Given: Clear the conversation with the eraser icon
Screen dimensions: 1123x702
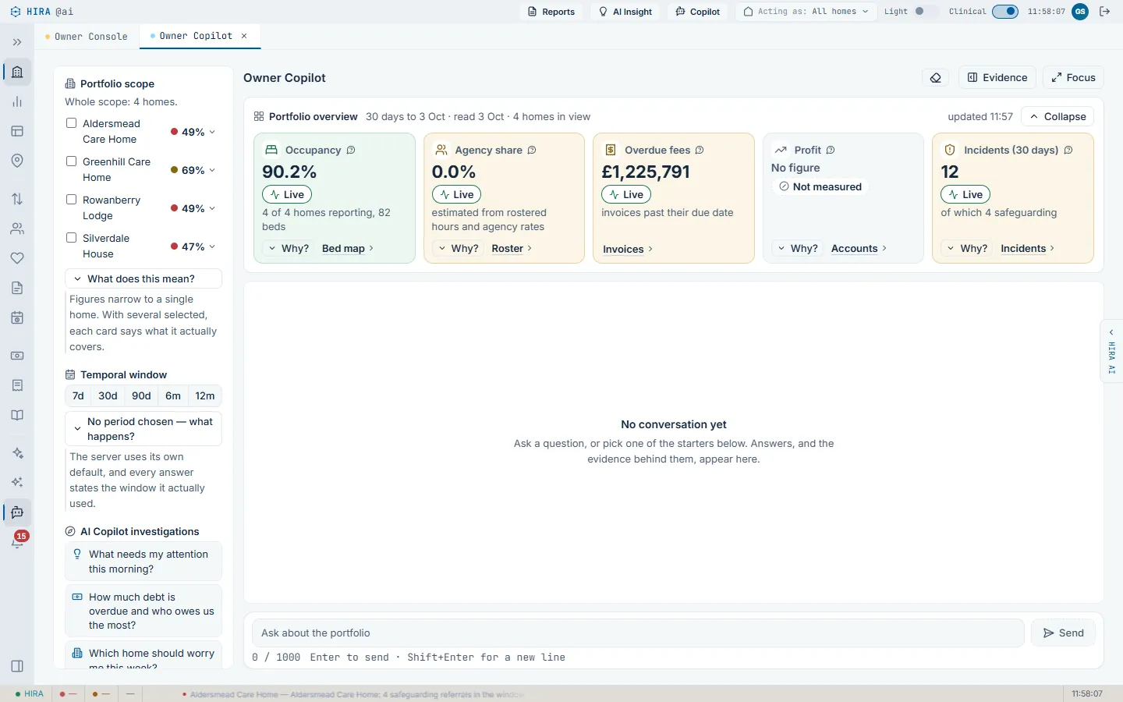Looking at the screenshot, I should (x=936, y=78).
